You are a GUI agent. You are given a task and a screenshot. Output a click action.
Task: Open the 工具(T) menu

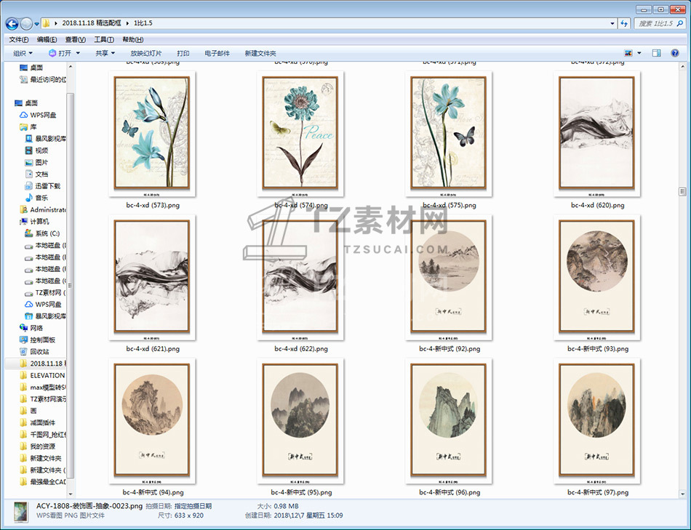click(104, 40)
